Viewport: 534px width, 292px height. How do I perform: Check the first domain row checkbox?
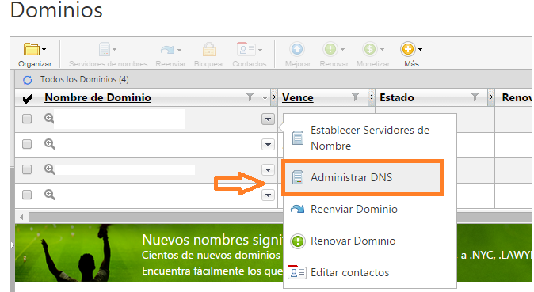[x=27, y=119]
